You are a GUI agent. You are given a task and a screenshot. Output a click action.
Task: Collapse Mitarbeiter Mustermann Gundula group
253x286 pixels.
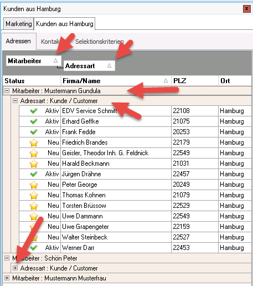[7, 91]
